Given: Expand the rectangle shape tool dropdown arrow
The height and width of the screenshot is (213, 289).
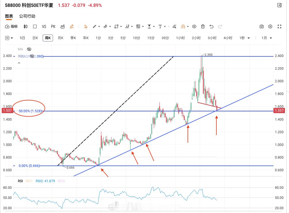Looking at the screenshot, I should tap(121, 27).
